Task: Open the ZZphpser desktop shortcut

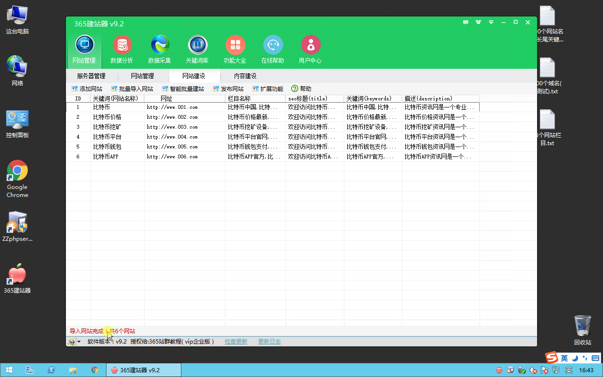Action: pyautogui.click(x=17, y=227)
